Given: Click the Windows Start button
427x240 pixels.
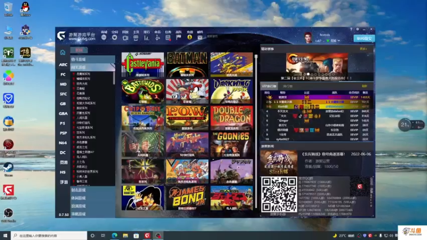Looking at the screenshot, I should (x=5, y=235).
